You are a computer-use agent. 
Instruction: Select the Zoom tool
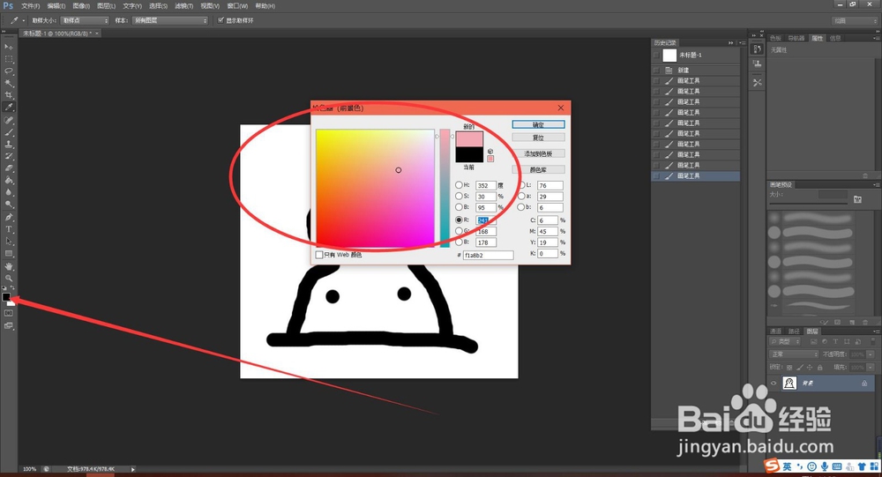click(9, 279)
